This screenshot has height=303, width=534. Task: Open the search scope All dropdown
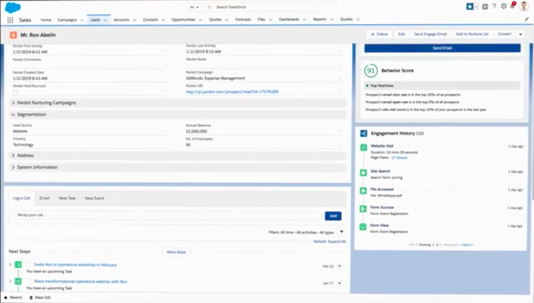194,7
